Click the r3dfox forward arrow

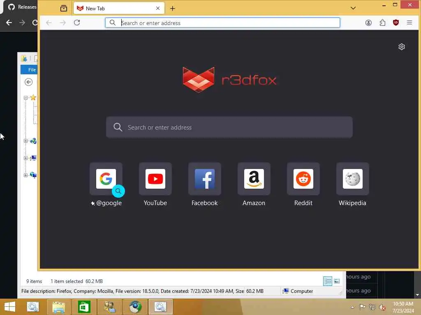pyautogui.click(x=63, y=23)
